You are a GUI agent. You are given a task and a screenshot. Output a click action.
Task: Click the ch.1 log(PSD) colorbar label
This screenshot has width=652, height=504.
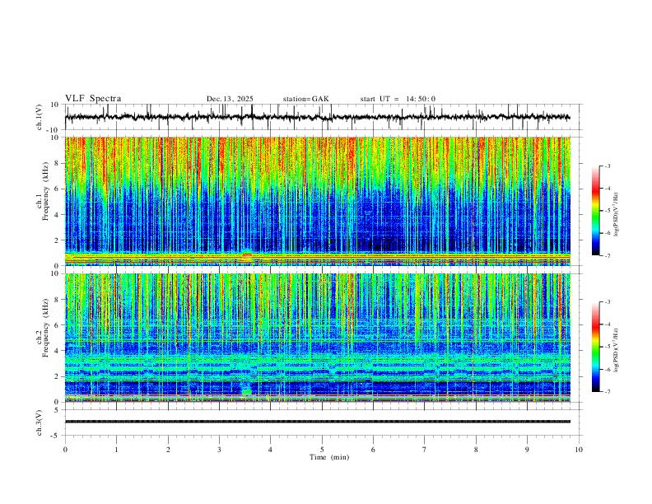tap(616, 214)
